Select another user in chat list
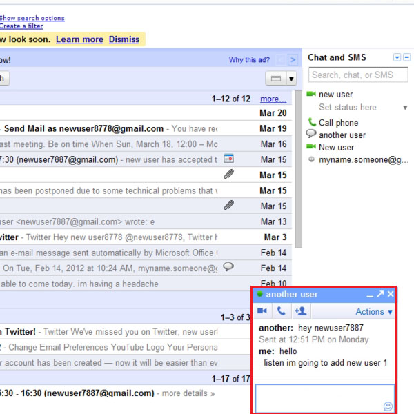The image size is (414, 414). pos(342,135)
